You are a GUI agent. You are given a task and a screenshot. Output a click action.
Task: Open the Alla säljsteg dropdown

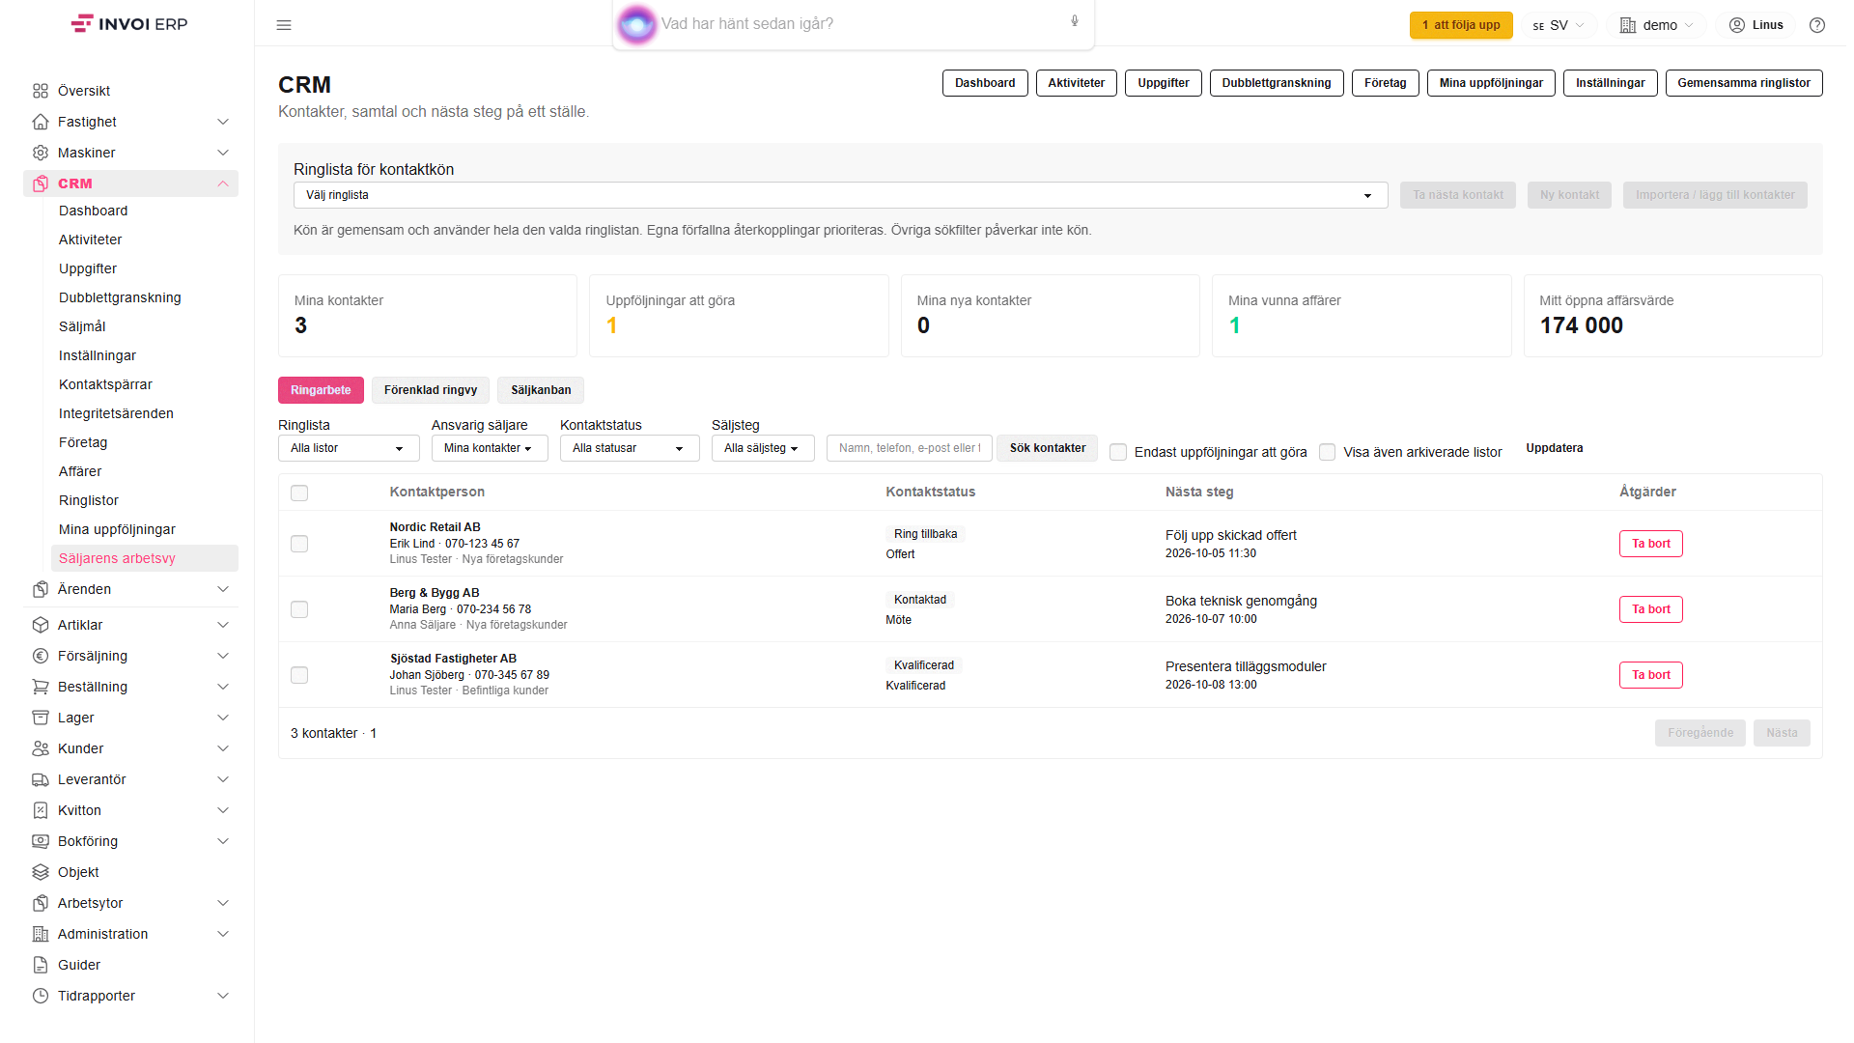tap(763, 448)
